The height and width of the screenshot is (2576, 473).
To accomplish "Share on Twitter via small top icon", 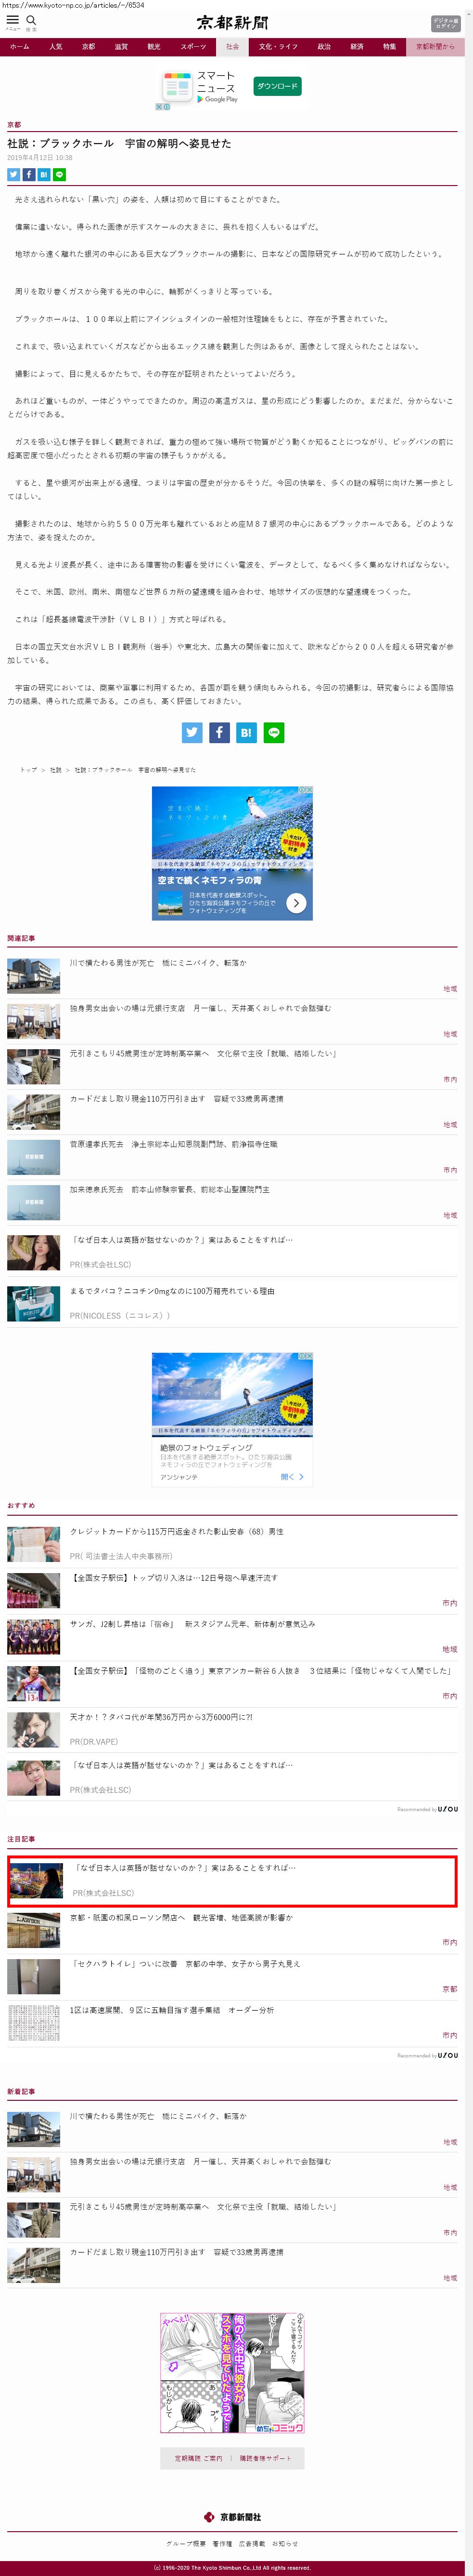I will [13, 174].
